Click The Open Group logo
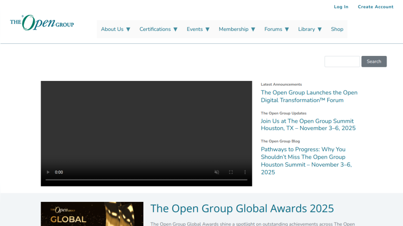The width and height of the screenshot is (403, 226). pyautogui.click(x=42, y=23)
